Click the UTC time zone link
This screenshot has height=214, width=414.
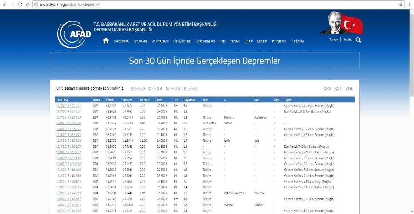(90, 89)
